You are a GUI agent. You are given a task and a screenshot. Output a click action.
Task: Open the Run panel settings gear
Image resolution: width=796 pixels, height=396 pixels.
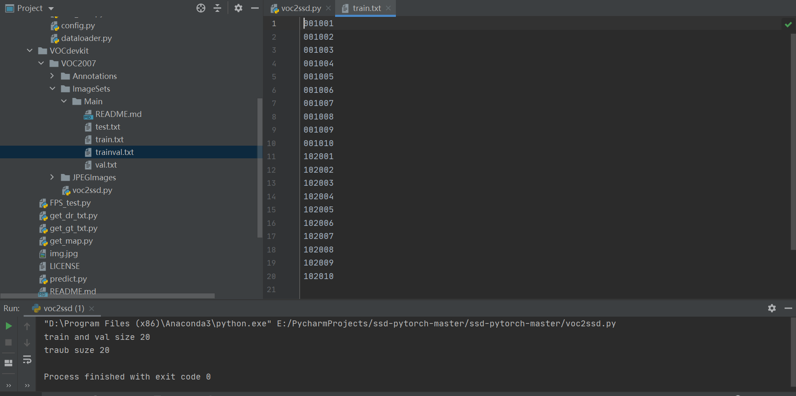772,308
